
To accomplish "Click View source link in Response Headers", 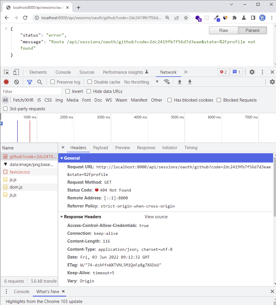I will (156, 217).
